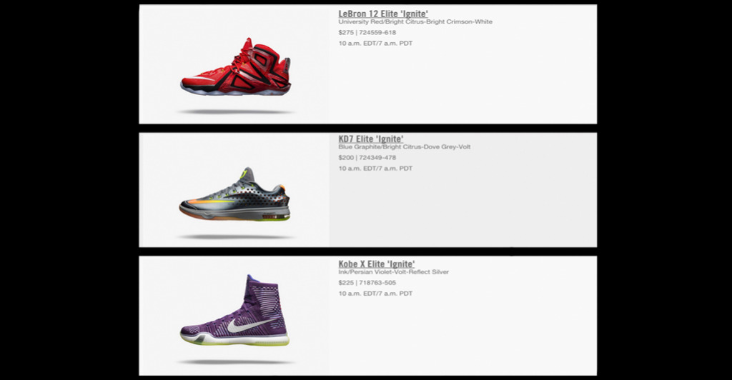The image size is (732, 380).
Task: Click the $200 price label
Action: pyautogui.click(x=346, y=158)
